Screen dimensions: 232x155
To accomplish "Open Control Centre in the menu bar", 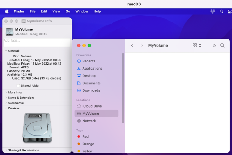I will (x=230, y=11).
